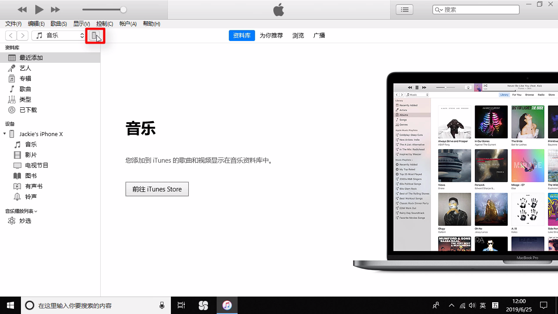Select 已下载 in the library sidebar
Image resolution: width=558 pixels, height=314 pixels.
coord(50,110)
